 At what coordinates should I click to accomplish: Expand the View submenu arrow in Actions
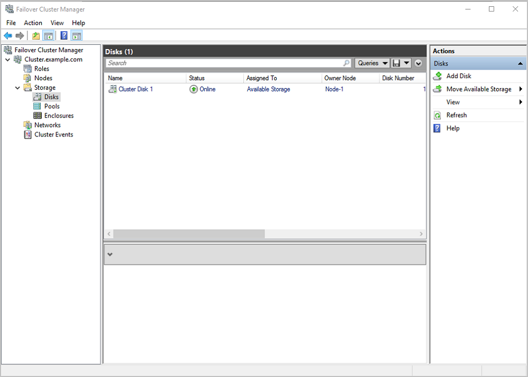521,102
